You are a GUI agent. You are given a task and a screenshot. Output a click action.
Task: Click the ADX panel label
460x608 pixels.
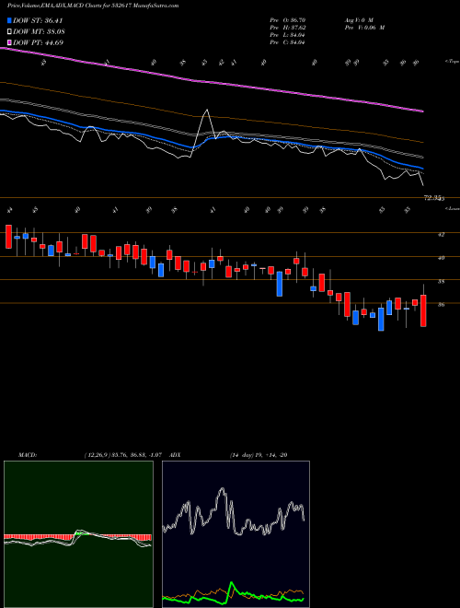click(x=175, y=455)
